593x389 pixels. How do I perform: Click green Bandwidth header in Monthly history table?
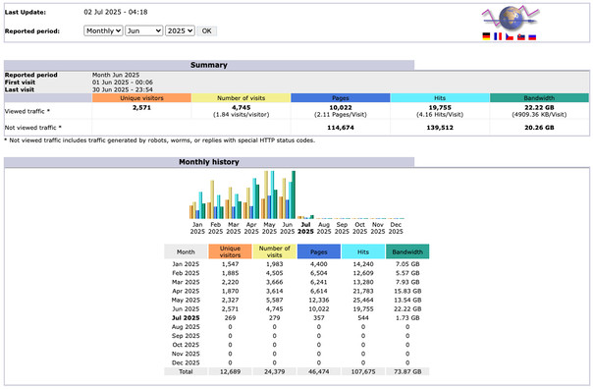(x=407, y=251)
